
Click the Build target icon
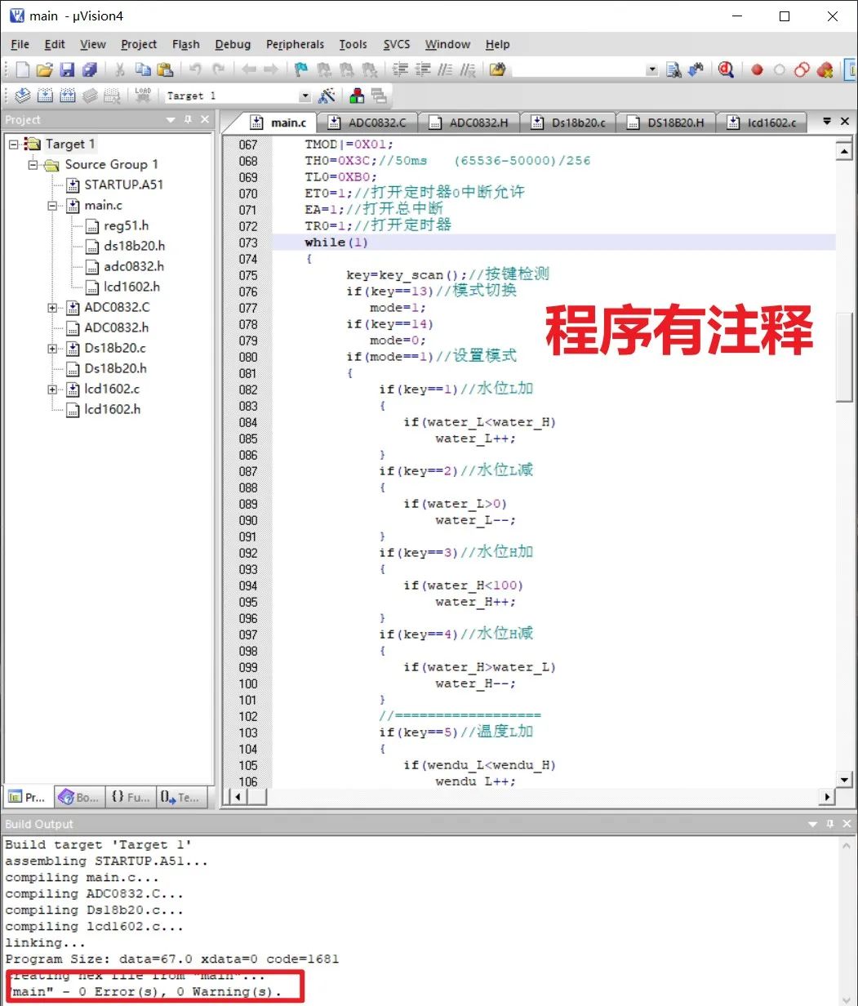pos(45,96)
